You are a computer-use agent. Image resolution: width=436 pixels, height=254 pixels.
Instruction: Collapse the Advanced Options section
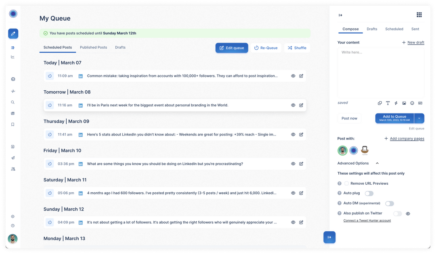(377, 163)
